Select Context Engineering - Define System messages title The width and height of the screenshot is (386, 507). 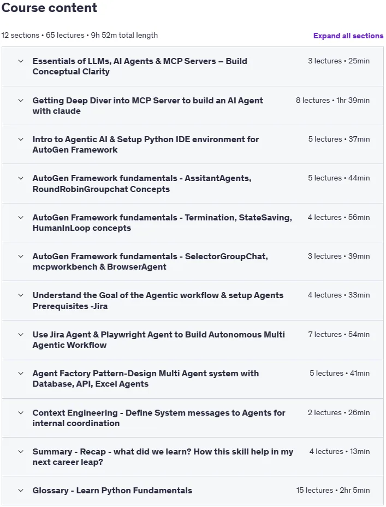click(159, 418)
